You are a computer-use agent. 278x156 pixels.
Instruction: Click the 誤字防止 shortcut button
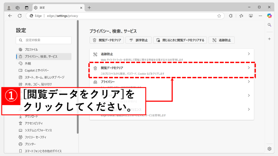tap(138, 40)
